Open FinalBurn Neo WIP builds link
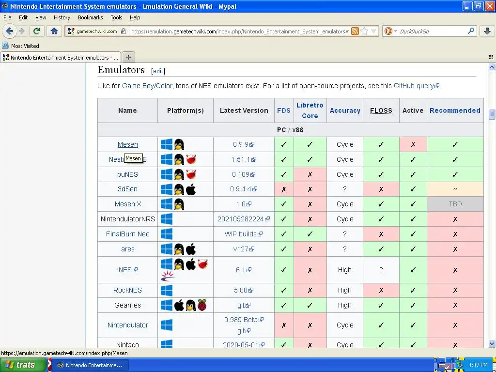The image size is (496, 372). point(243,234)
